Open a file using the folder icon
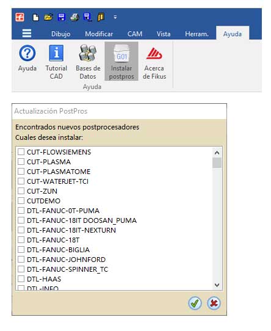Viewport: 271px width, 331px height. tap(48, 17)
